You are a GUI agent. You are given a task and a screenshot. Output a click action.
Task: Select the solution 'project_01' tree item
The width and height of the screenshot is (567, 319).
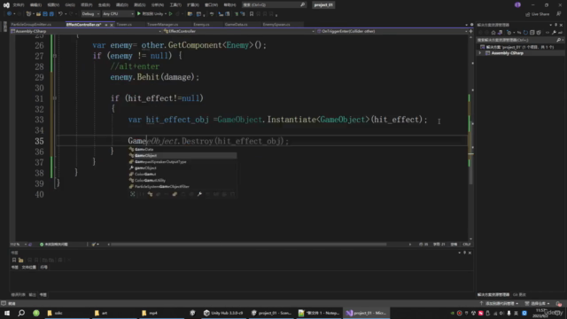point(517,47)
